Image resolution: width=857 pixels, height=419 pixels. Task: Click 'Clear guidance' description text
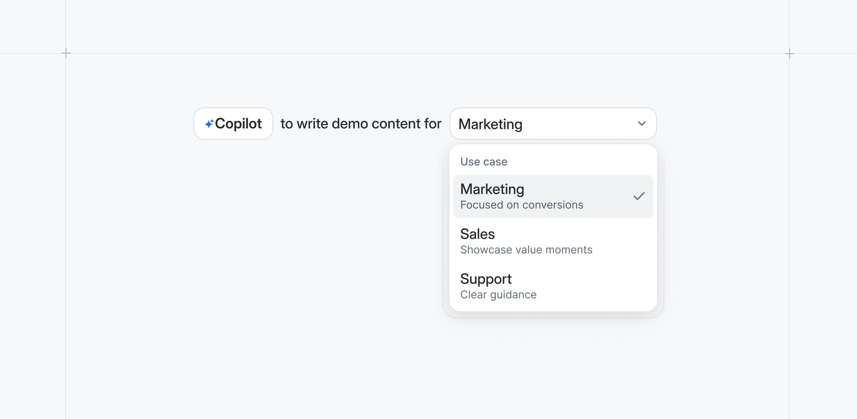[498, 295]
